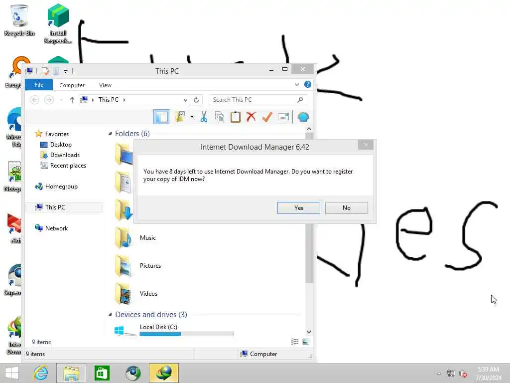Viewport: 510px width, 383px height.
Task: Select Network in navigation pane
Action: [x=56, y=228]
